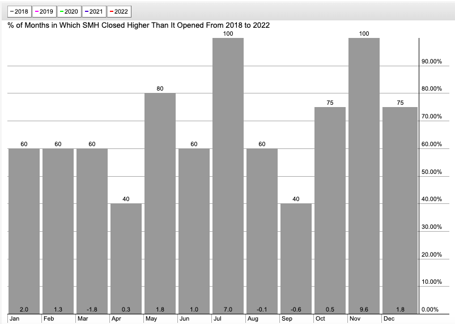The width and height of the screenshot is (455, 324).
Task: Toggle the 2022 legend button
Action: tap(119, 11)
